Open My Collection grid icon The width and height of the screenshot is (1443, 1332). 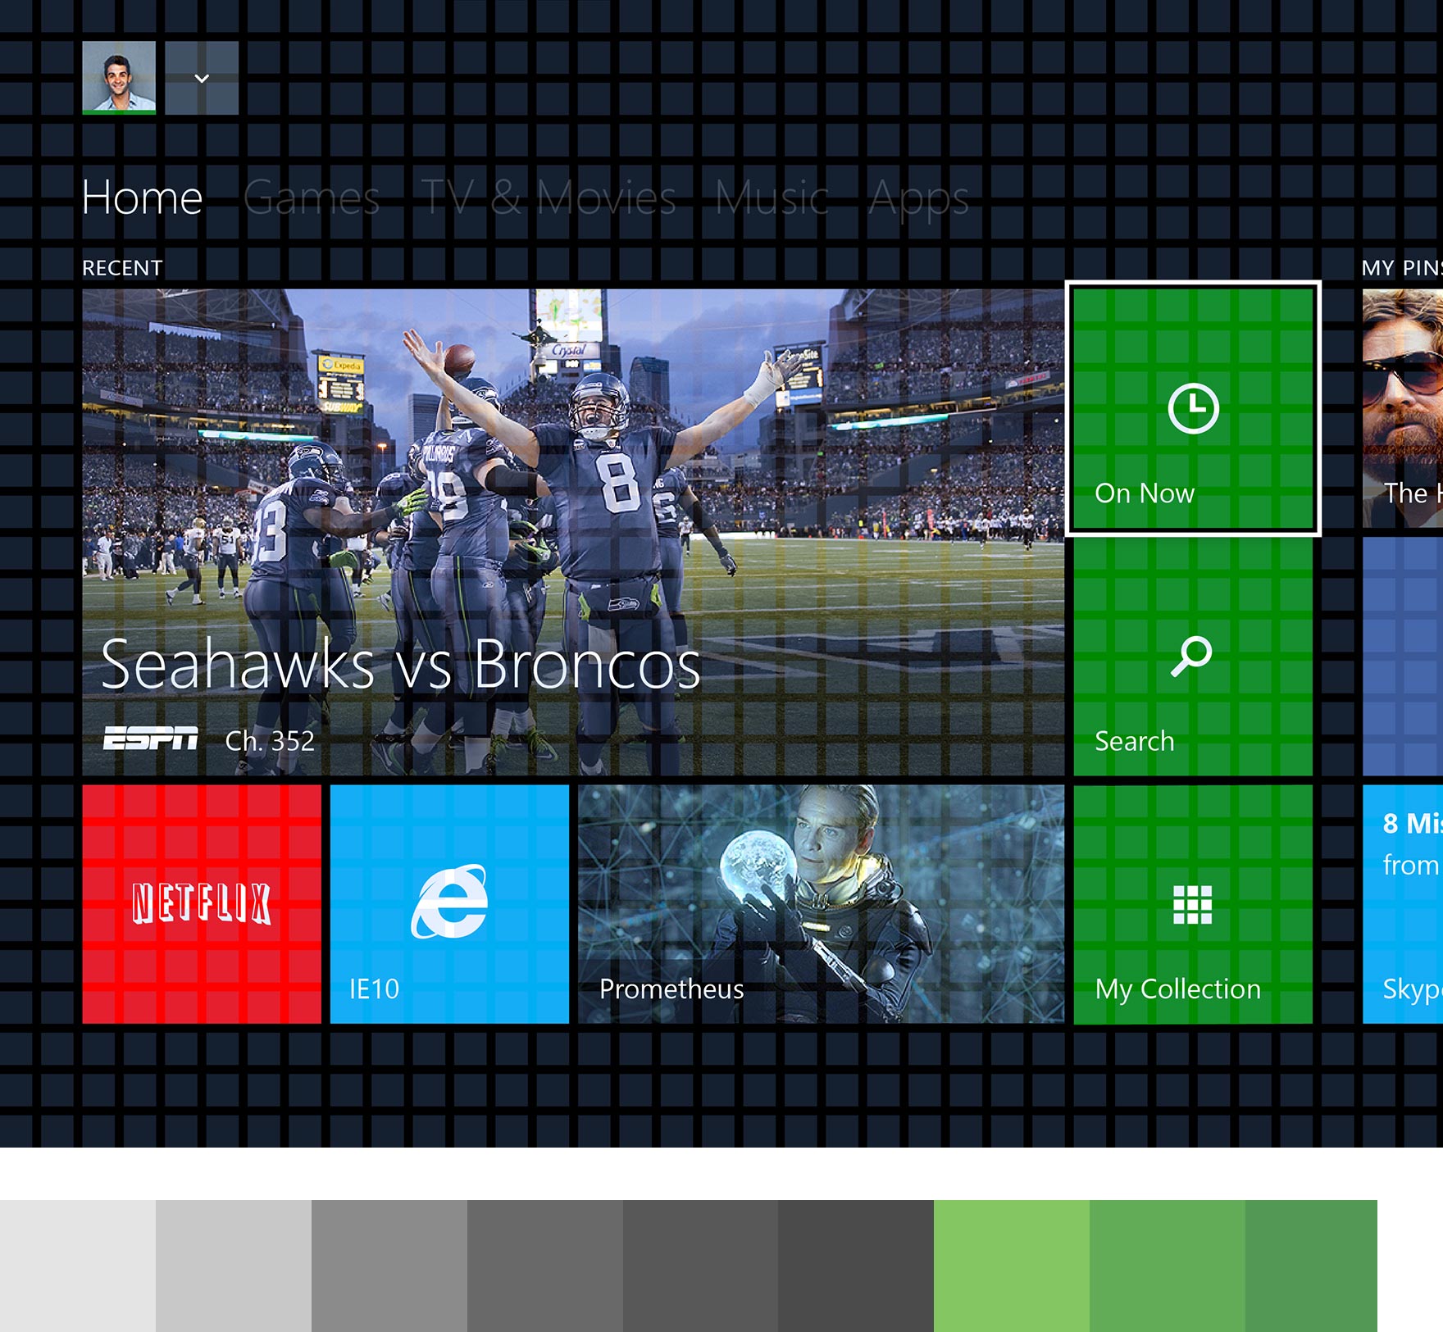[1192, 904]
